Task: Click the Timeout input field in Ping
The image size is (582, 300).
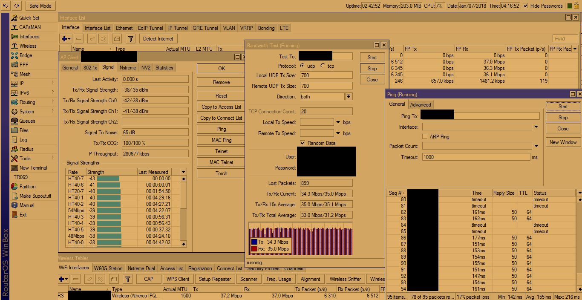Action: point(476,157)
